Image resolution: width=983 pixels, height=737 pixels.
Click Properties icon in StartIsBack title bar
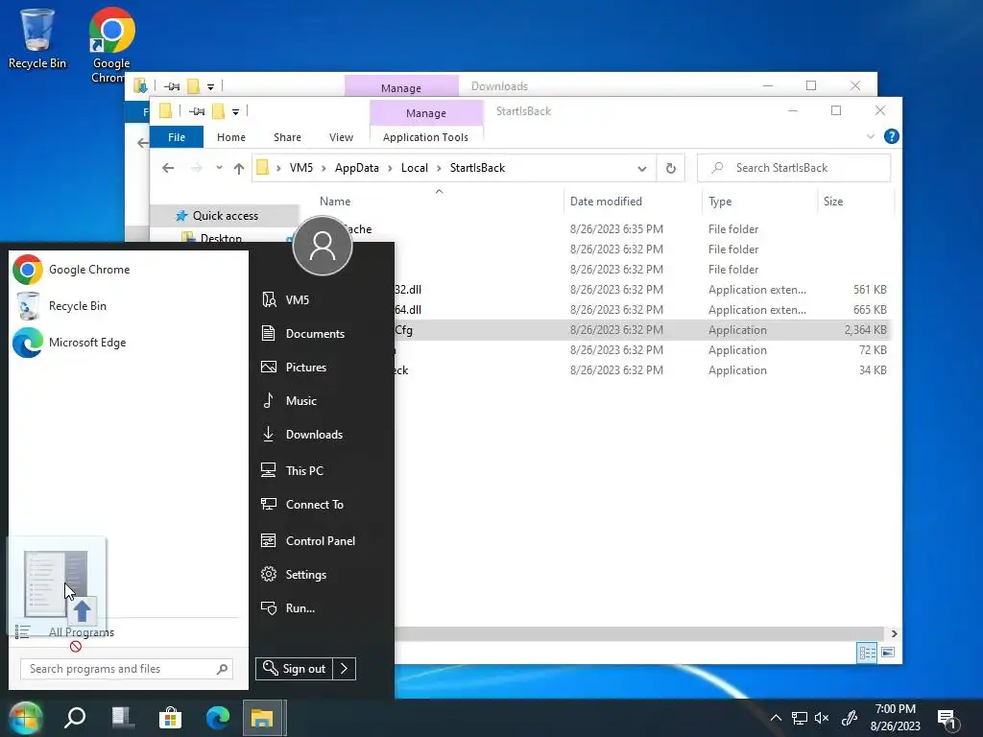tap(197, 111)
